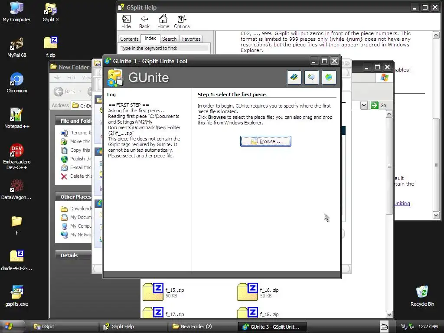This screenshot has height=333, width=444.
Task: Click Go button in Explorer address bar
Action: point(379,105)
